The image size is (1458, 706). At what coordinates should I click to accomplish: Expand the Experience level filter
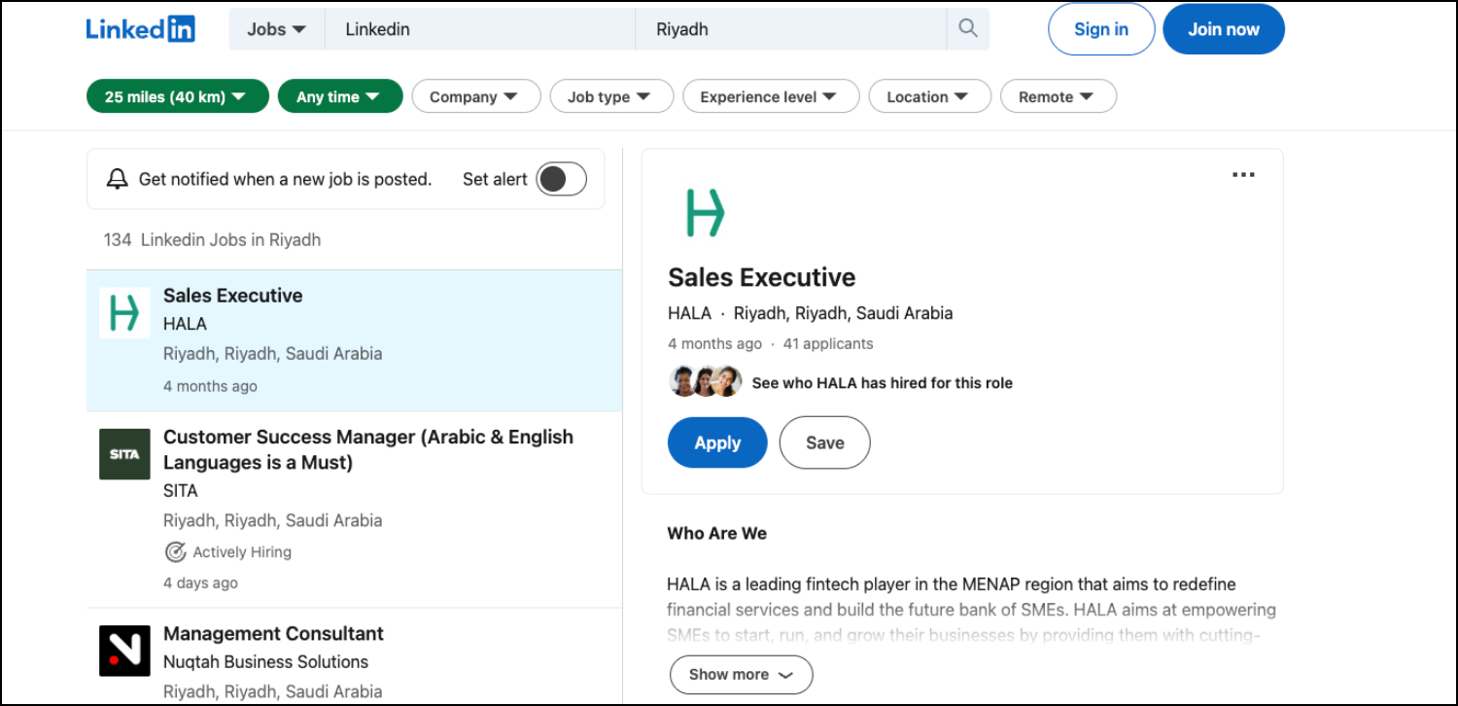[x=771, y=96]
